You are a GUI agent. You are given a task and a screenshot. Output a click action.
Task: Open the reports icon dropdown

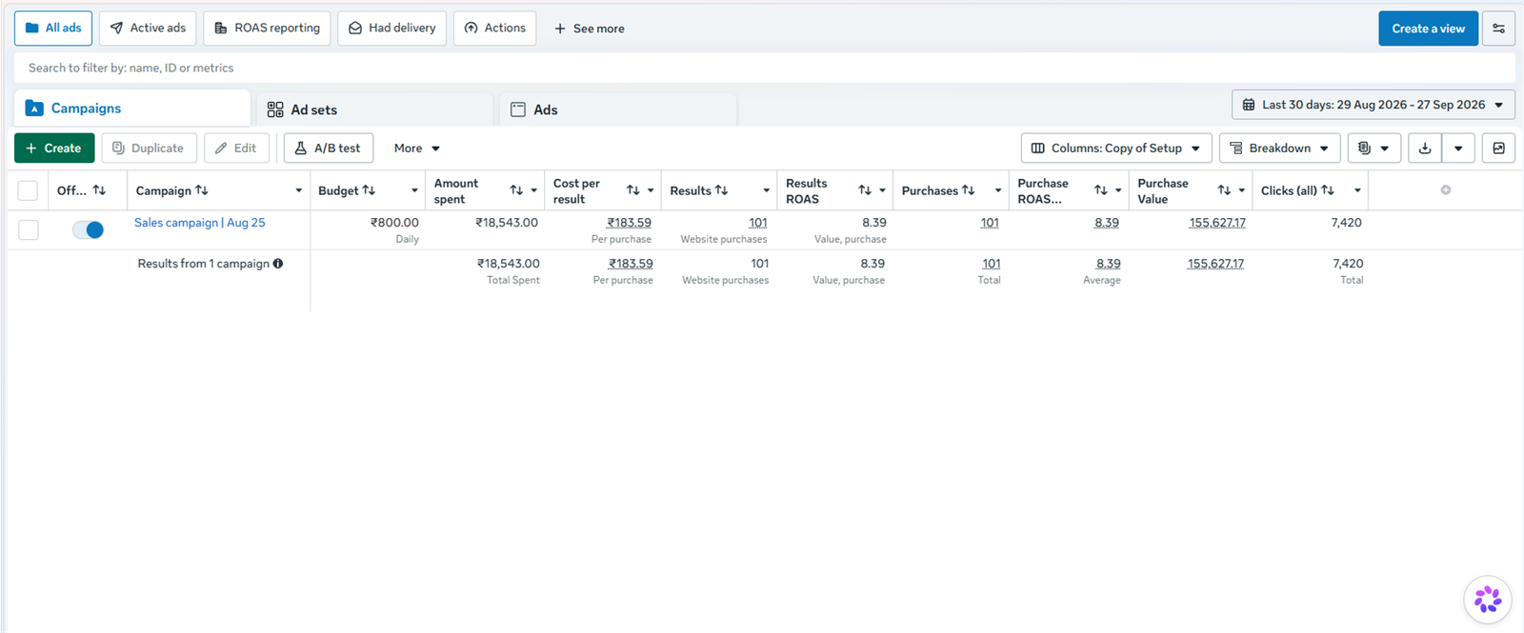[1374, 148]
